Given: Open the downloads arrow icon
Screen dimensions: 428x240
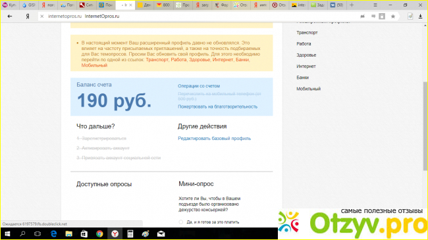Looking at the screenshot, I should (420, 16).
